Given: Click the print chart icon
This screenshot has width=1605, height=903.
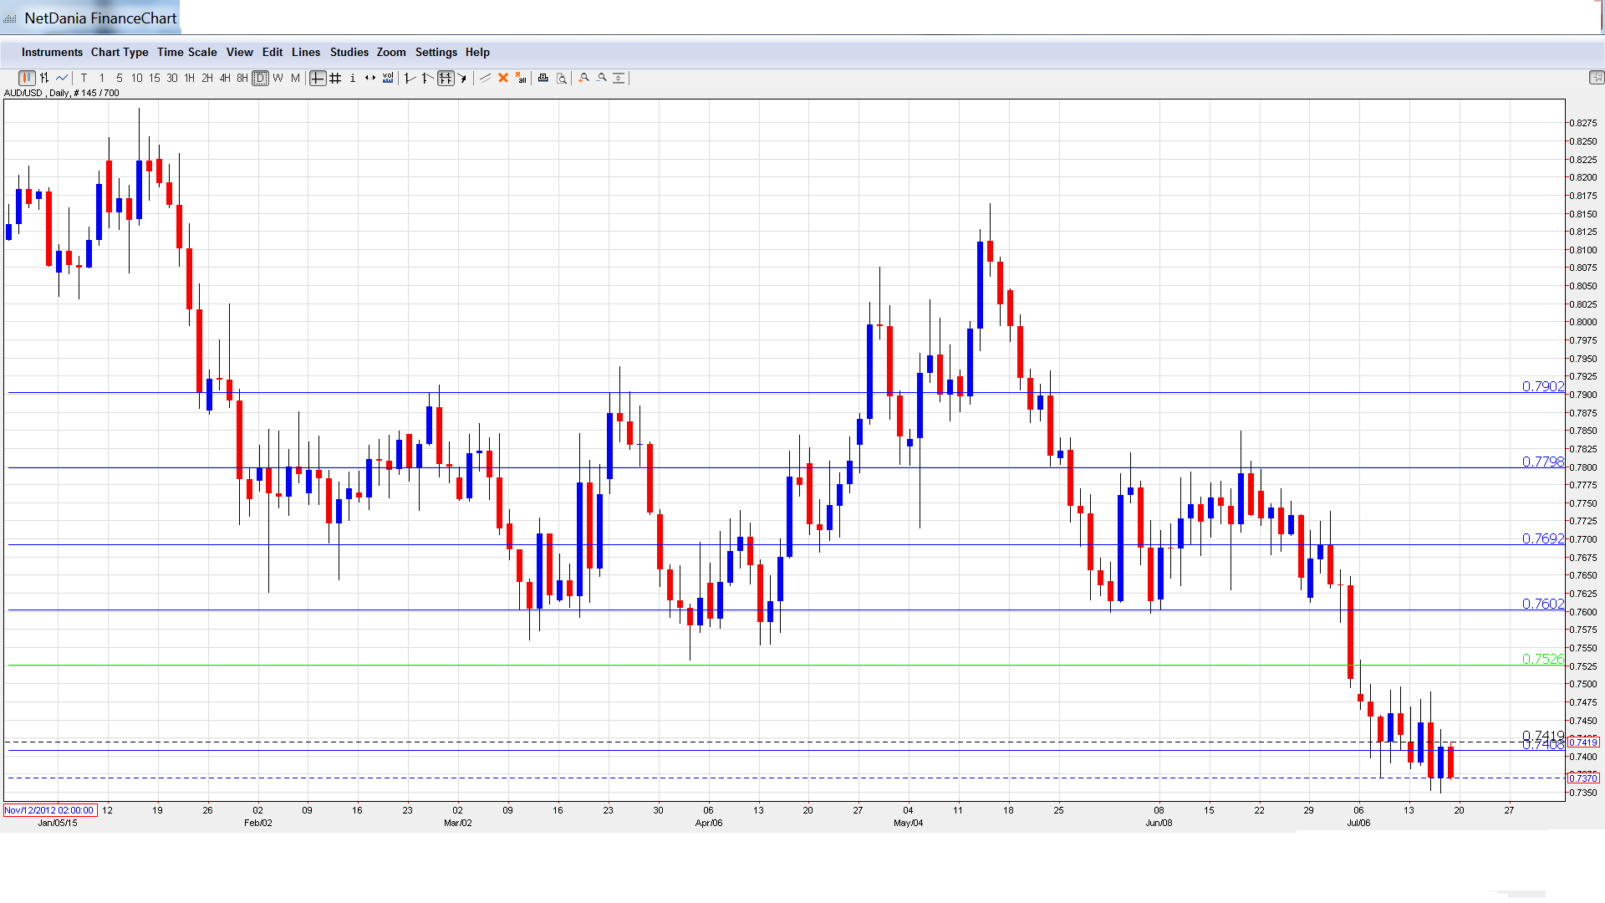Looking at the screenshot, I should [x=543, y=78].
